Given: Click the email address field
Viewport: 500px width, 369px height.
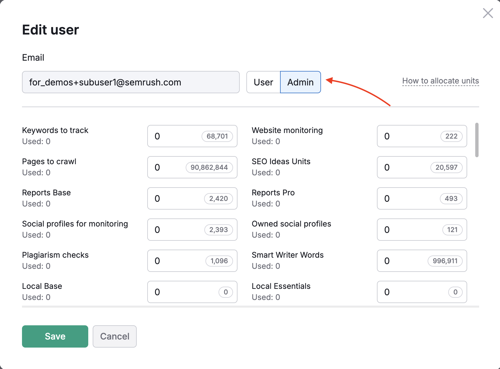Looking at the screenshot, I should pos(131,82).
